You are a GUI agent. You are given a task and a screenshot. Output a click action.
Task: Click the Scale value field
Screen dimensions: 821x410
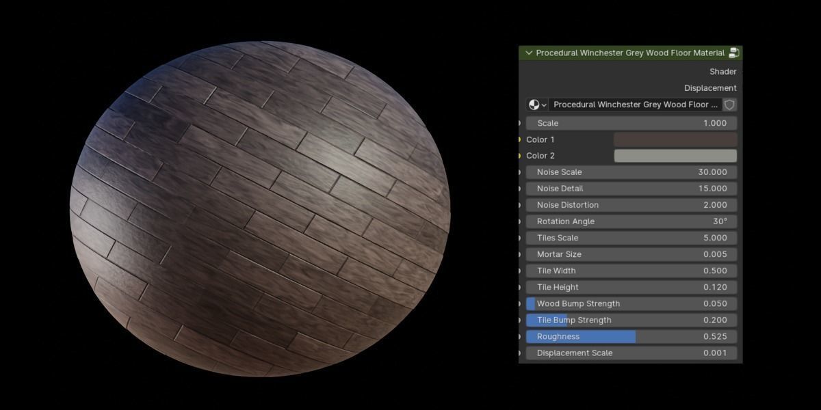pyautogui.click(x=631, y=123)
